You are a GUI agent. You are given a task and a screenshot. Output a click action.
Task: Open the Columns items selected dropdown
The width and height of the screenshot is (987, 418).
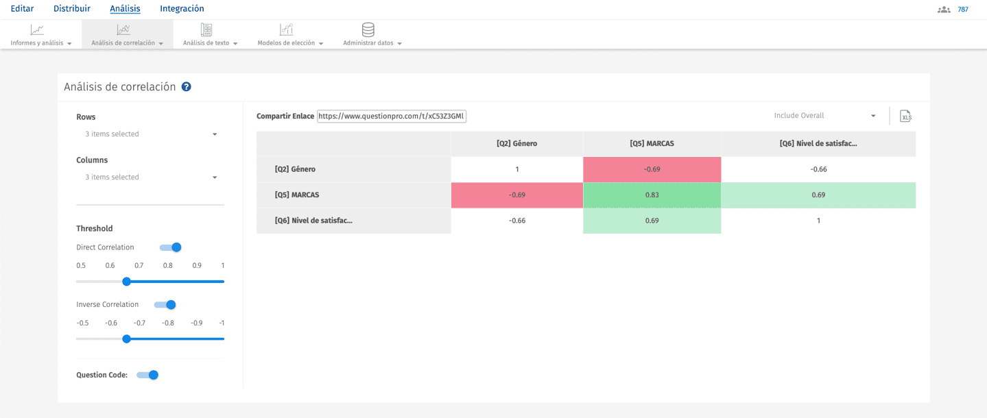click(150, 177)
